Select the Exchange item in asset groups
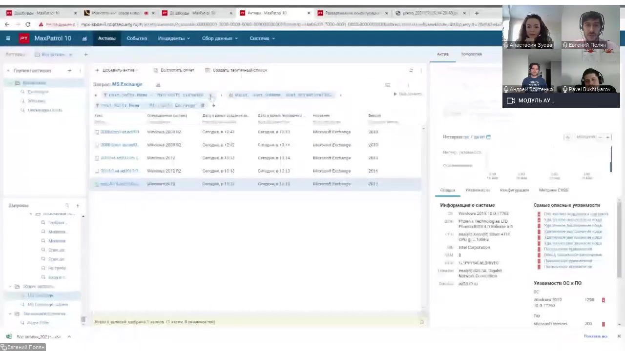Image resolution: width=625 pixels, height=351 pixels. point(38,92)
